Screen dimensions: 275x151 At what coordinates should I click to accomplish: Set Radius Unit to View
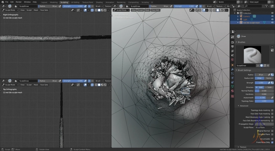(x=260, y=78)
